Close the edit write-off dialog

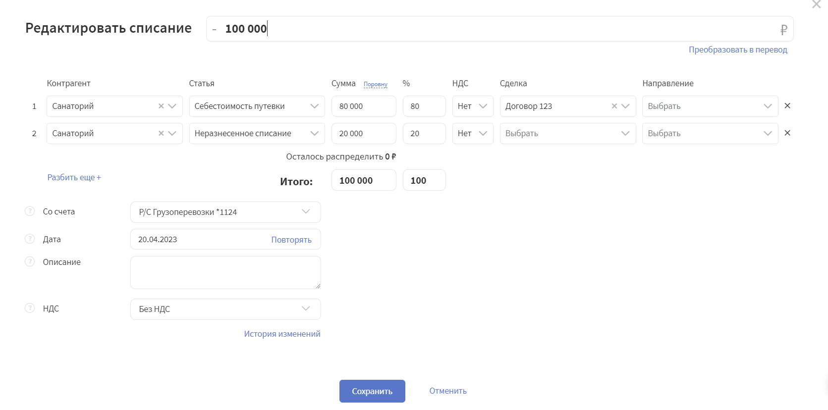pos(816,4)
